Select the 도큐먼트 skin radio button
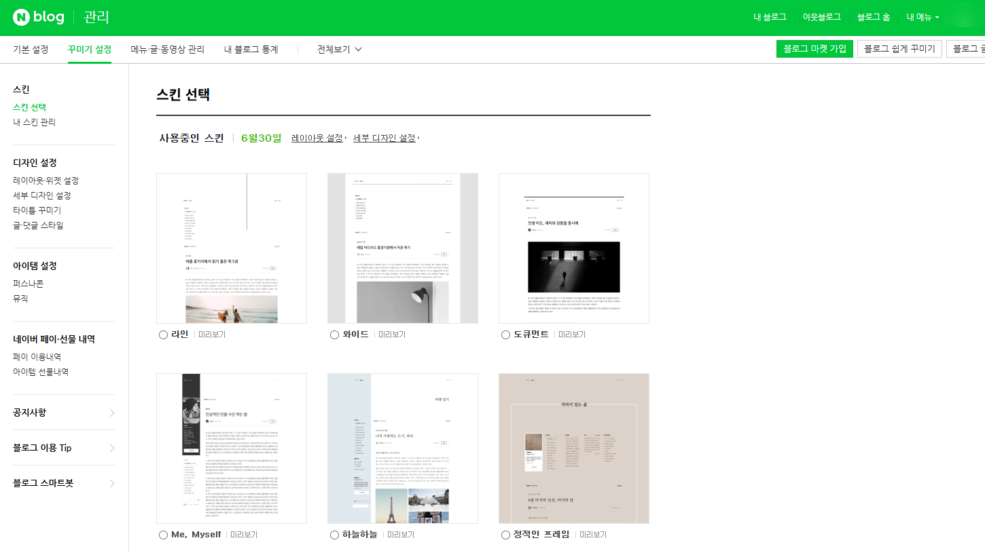 505,335
